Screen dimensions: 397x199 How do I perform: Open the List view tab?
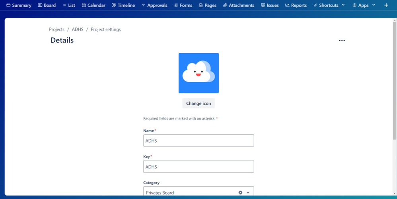pos(69,5)
